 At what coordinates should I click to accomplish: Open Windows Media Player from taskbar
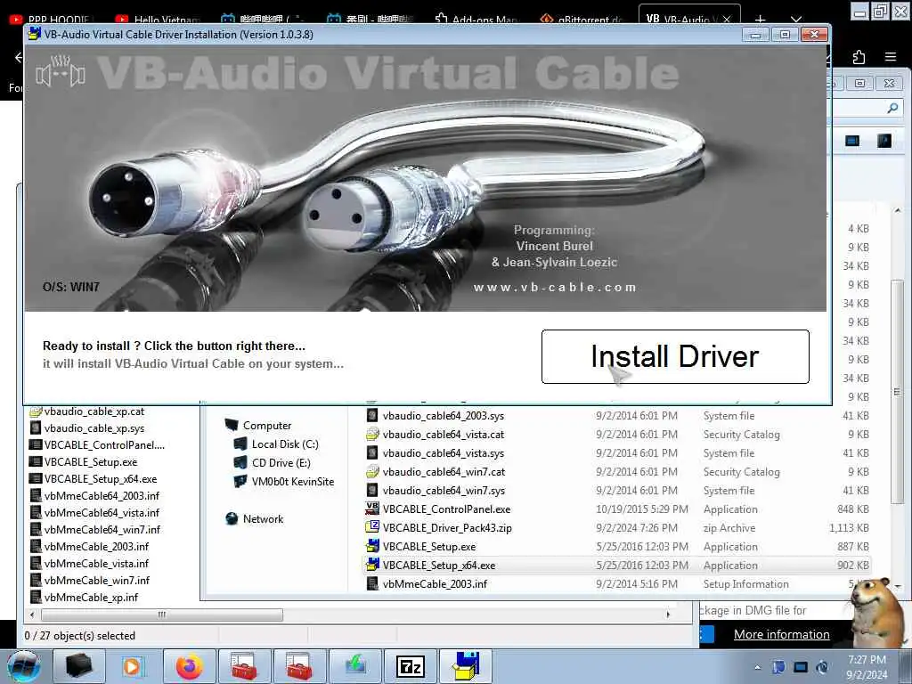tap(132, 666)
